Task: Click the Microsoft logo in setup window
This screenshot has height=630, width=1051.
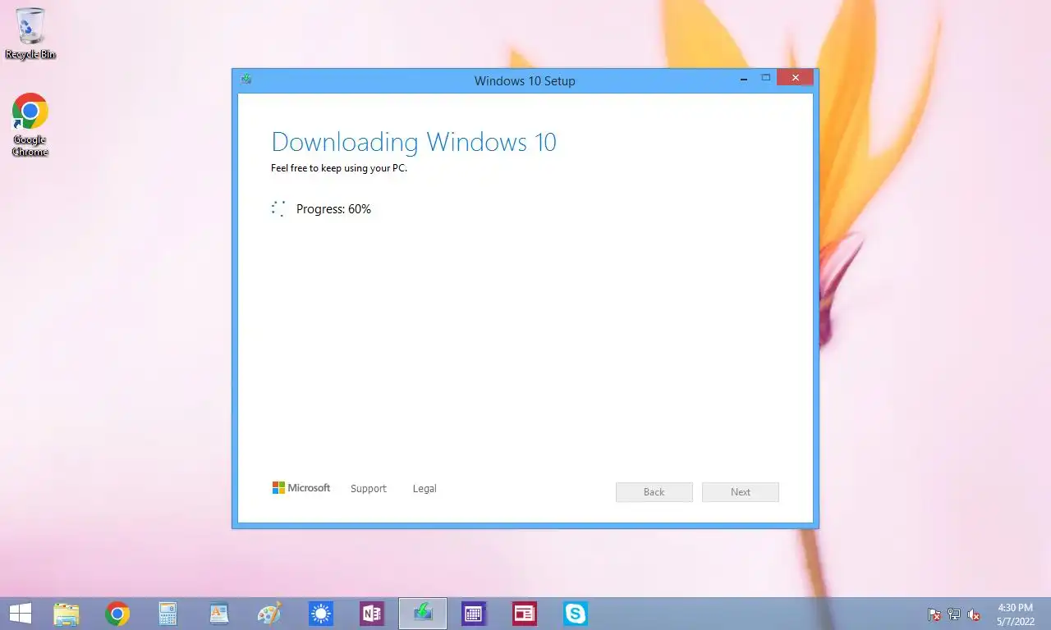Action: coord(301,488)
